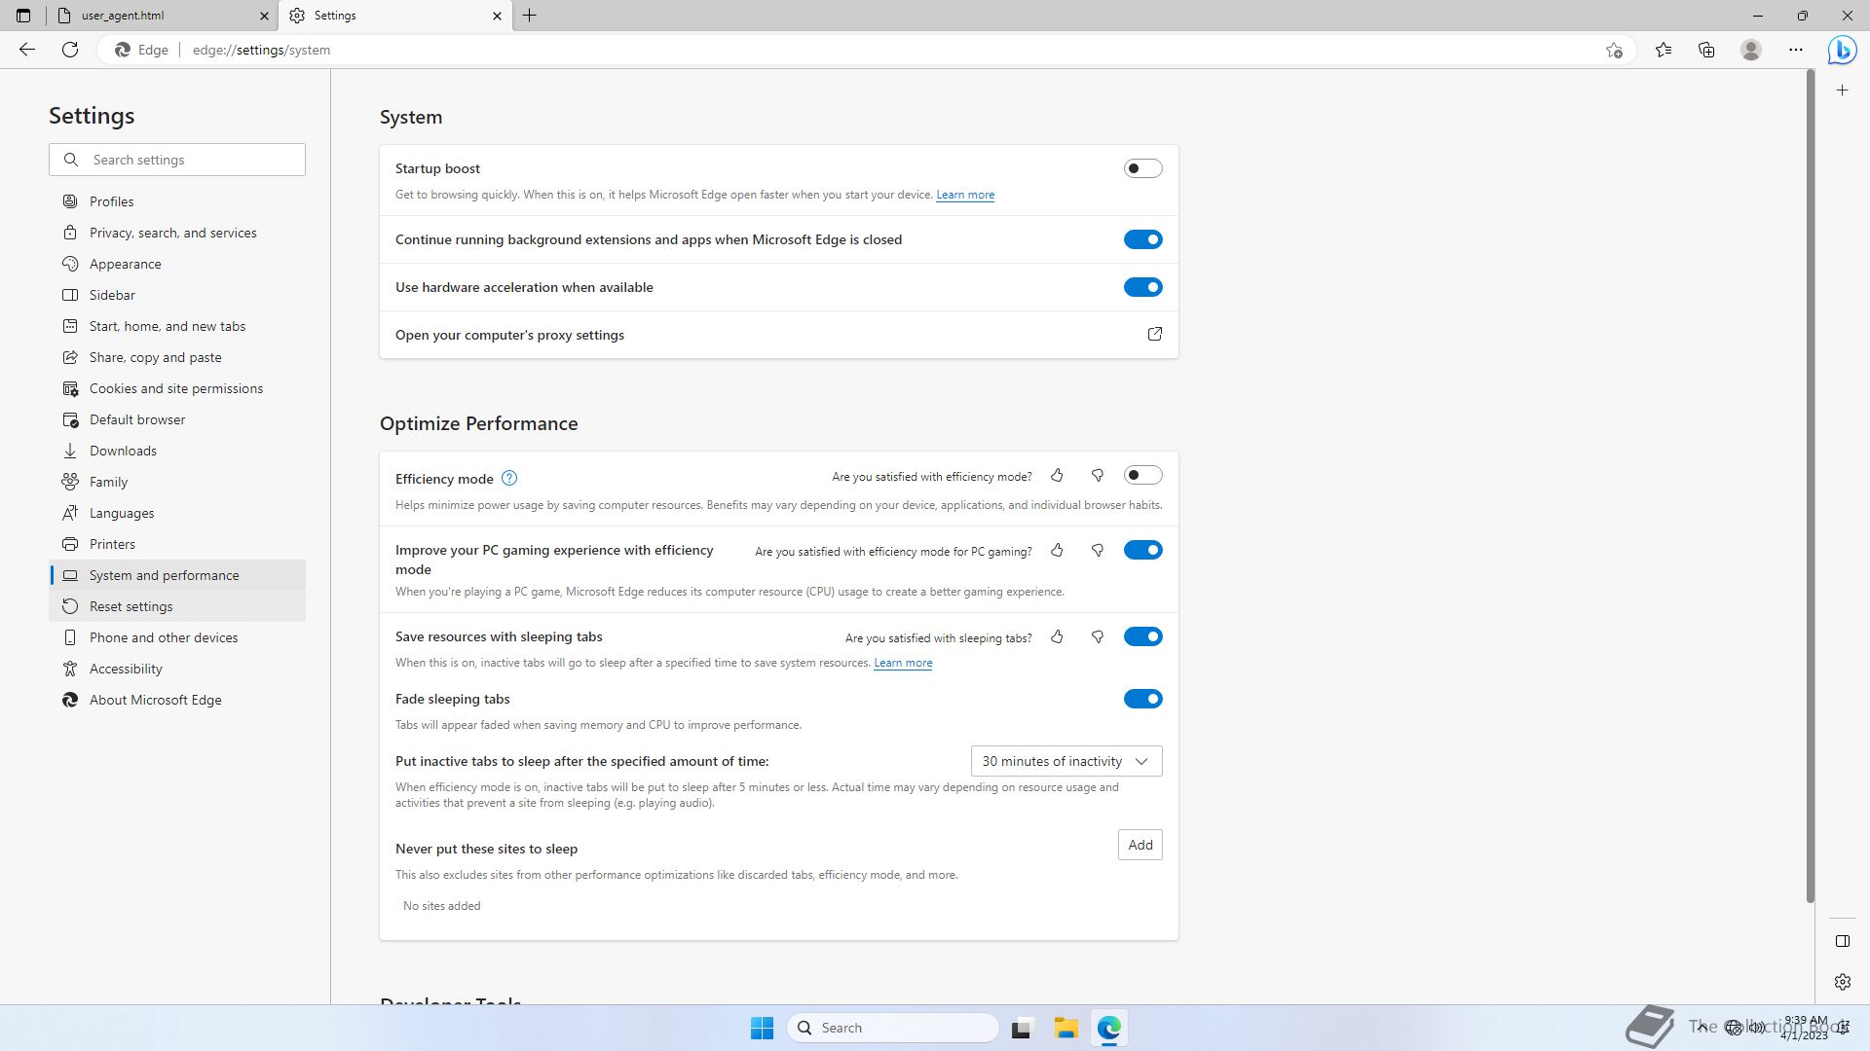This screenshot has width=1870, height=1051.
Task: Click the Windows Start button
Action: tap(762, 1028)
